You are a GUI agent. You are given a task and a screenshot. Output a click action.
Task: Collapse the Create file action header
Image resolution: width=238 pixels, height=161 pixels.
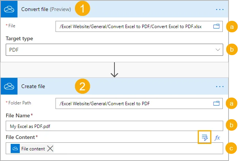[x=114, y=86]
